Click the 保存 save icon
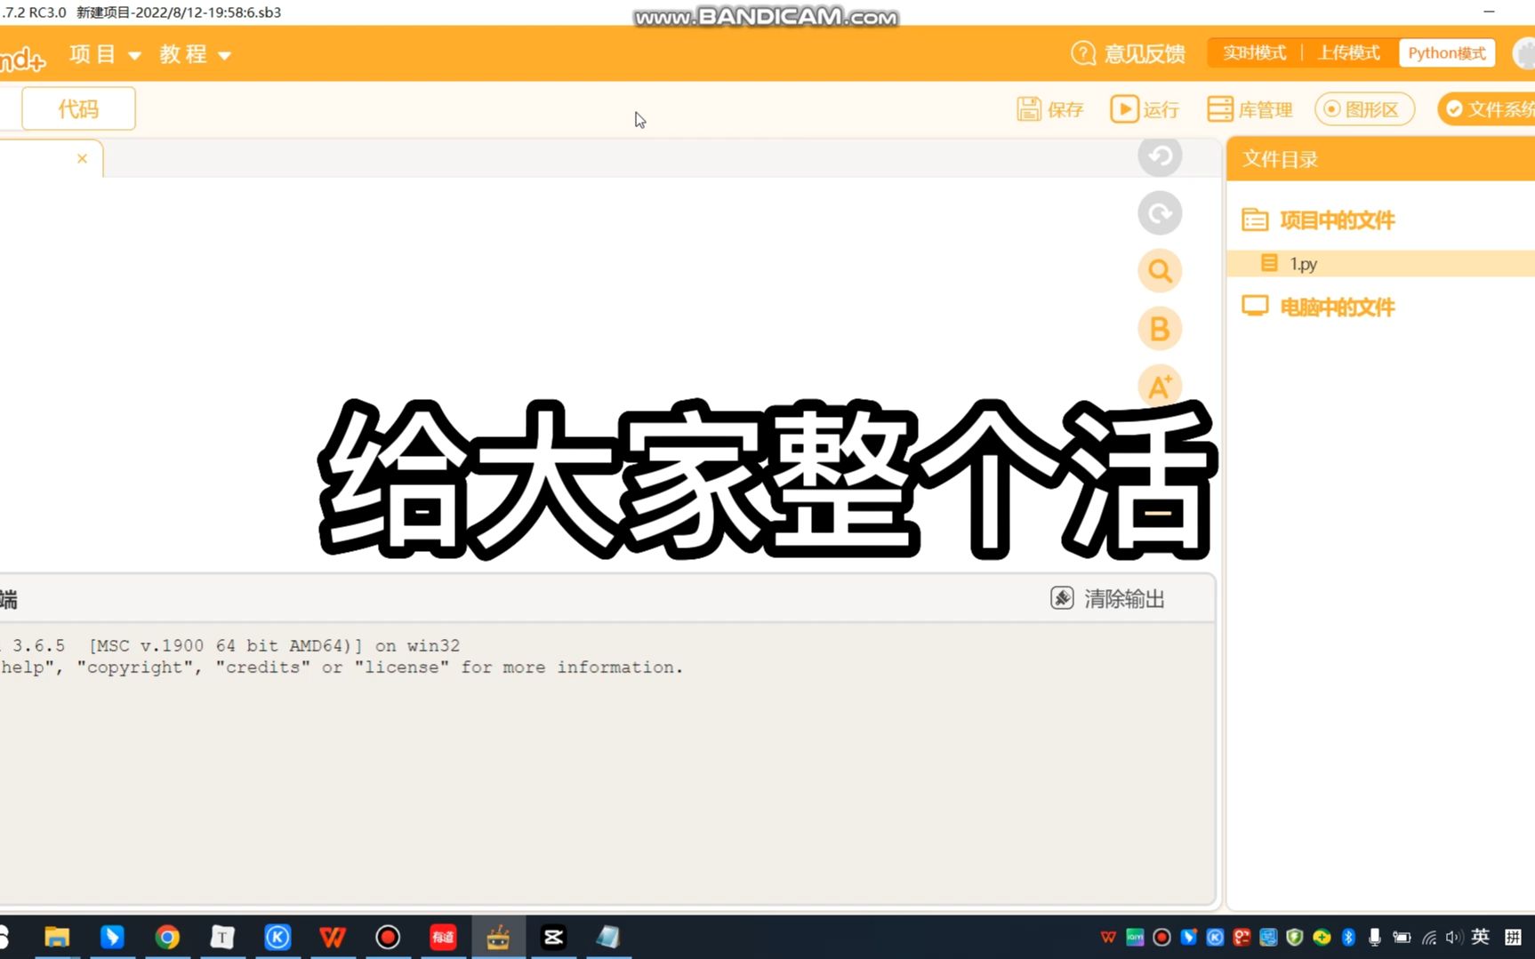 [x=1050, y=108]
